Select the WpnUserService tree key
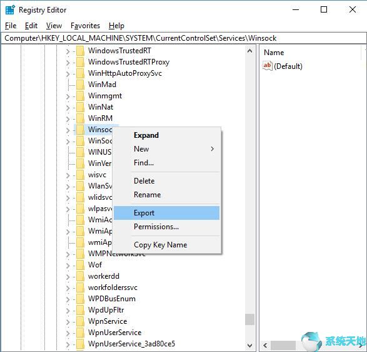The image size is (367, 352). pyautogui.click(x=114, y=333)
